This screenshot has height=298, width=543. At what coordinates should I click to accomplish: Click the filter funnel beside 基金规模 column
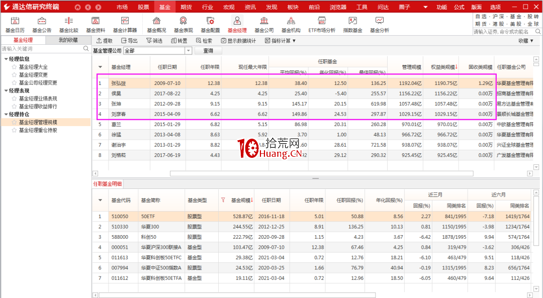click(x=223, y=200)
